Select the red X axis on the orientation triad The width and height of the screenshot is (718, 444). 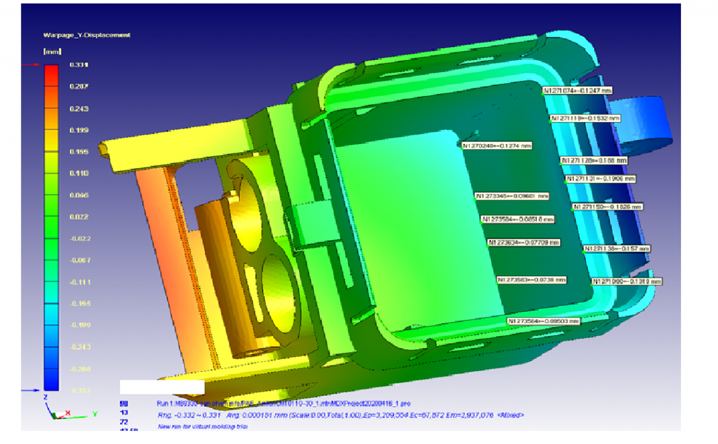click(68, 412)
